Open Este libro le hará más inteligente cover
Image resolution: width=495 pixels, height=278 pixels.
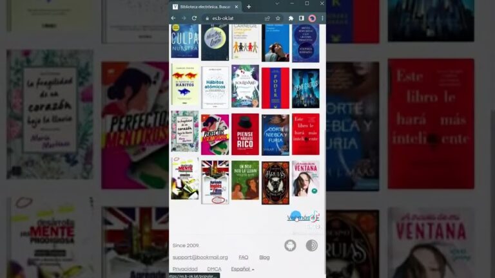tap(306, 134)
